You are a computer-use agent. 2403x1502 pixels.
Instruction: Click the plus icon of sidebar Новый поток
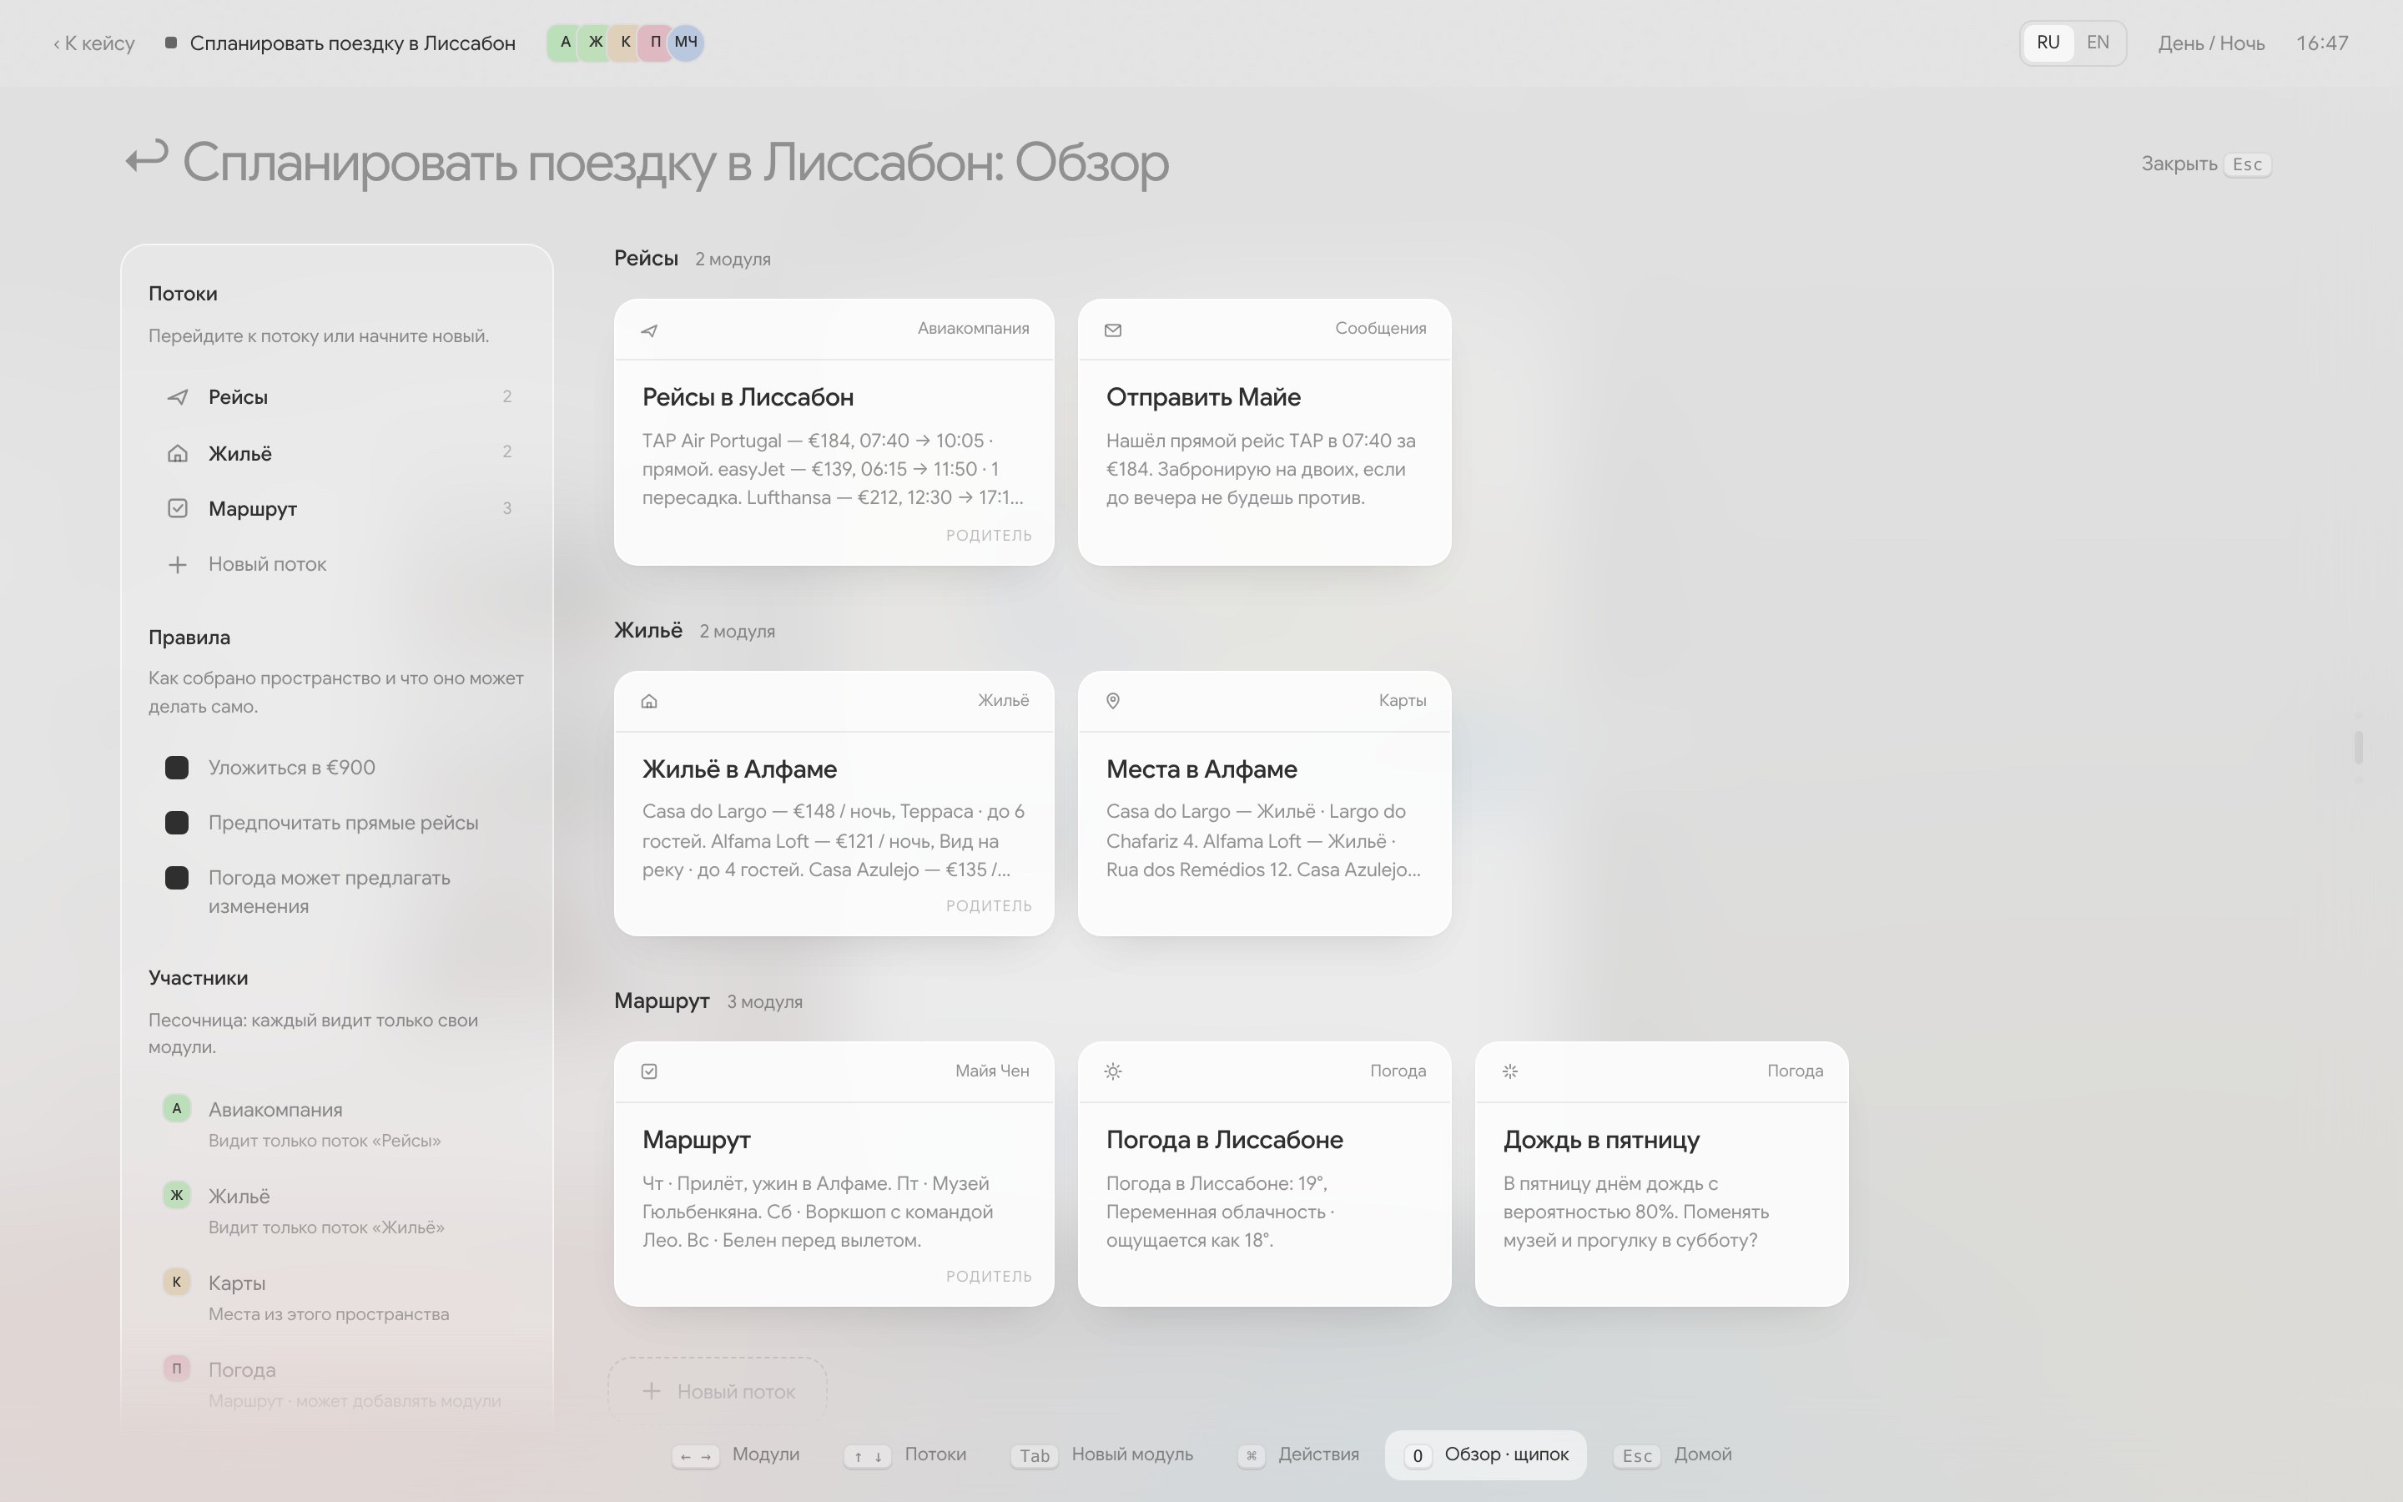click(177, 564)
